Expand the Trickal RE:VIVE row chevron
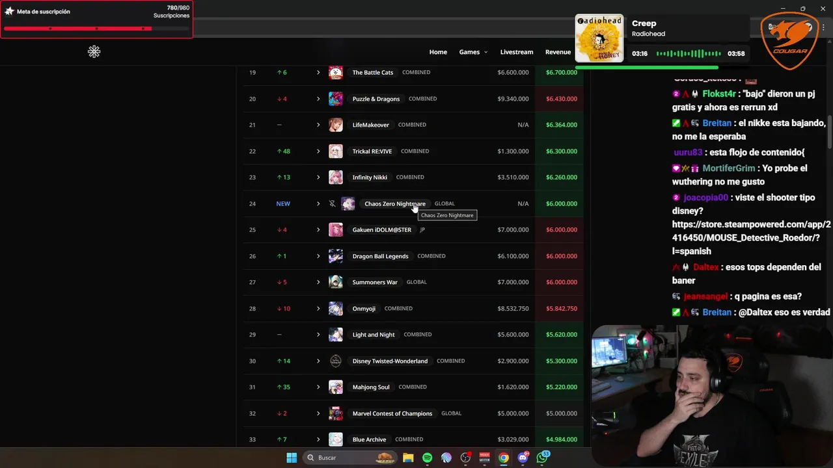The width and height of the screenshot is (833, 468). [318, 151]
